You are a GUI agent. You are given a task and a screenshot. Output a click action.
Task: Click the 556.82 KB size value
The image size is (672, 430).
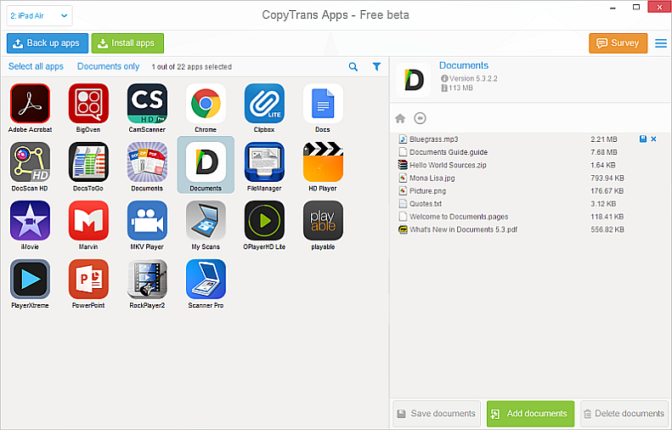click(607, 229)
